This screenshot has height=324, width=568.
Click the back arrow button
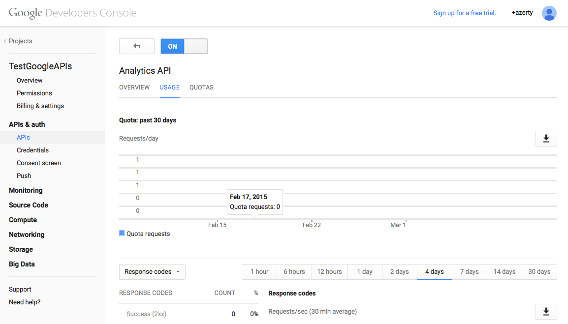(137, 46)
